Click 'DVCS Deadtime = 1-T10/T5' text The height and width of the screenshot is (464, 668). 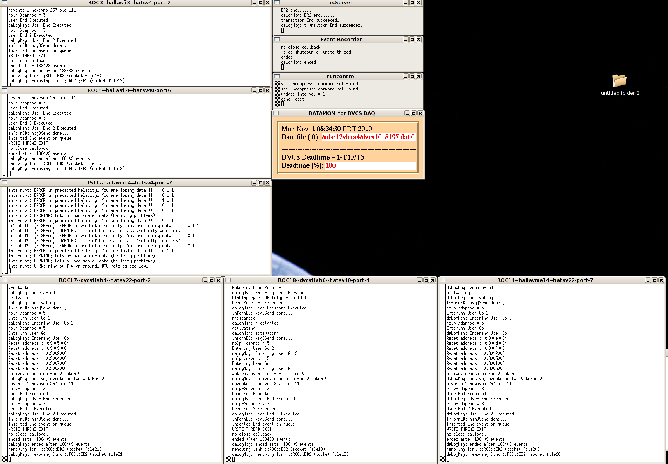(x=323, y=157)
